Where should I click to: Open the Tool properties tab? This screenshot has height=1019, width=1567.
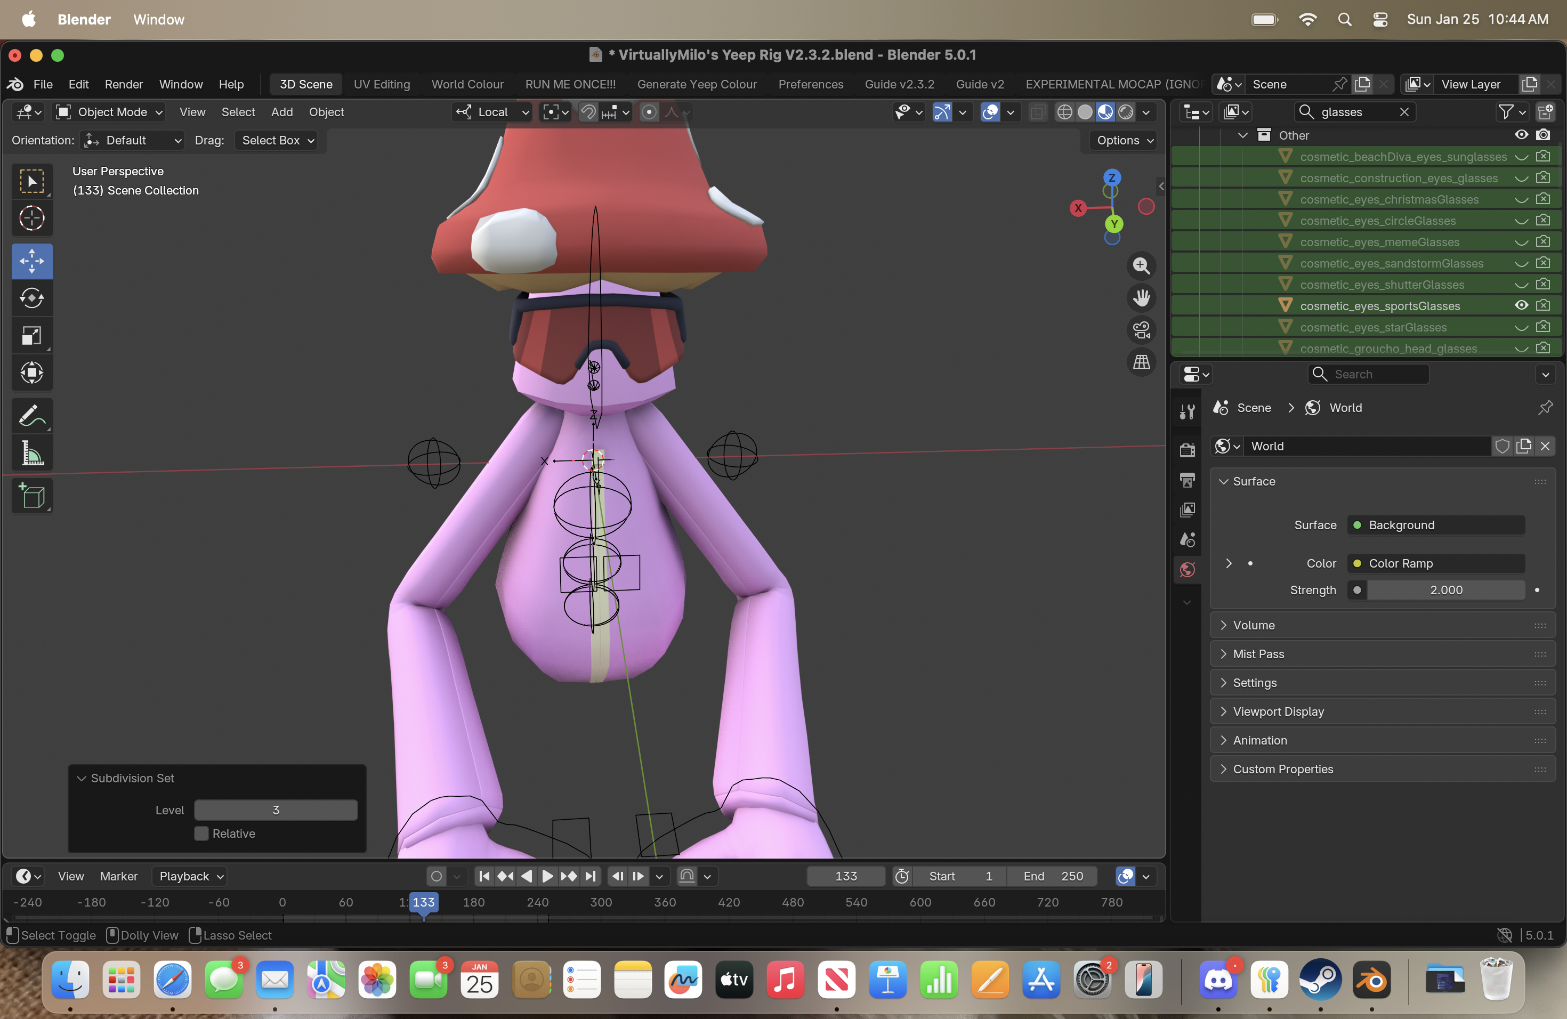tap(1187, 411)
